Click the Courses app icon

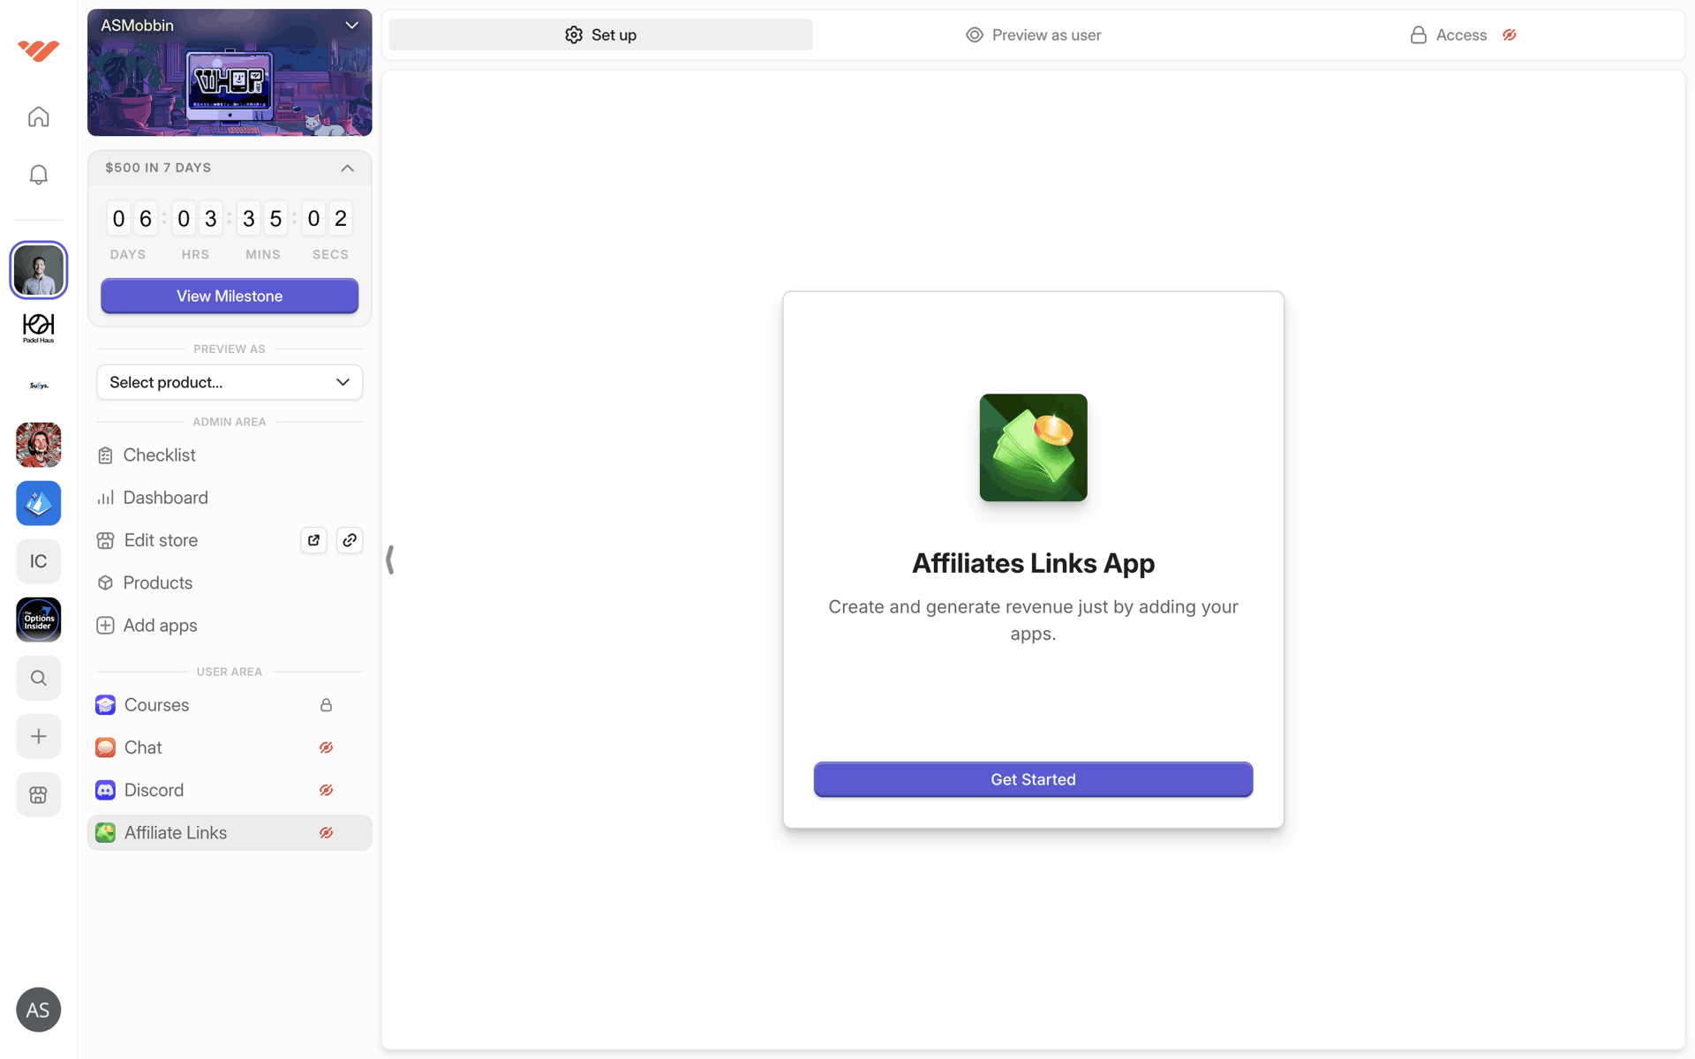coord(105,705)
